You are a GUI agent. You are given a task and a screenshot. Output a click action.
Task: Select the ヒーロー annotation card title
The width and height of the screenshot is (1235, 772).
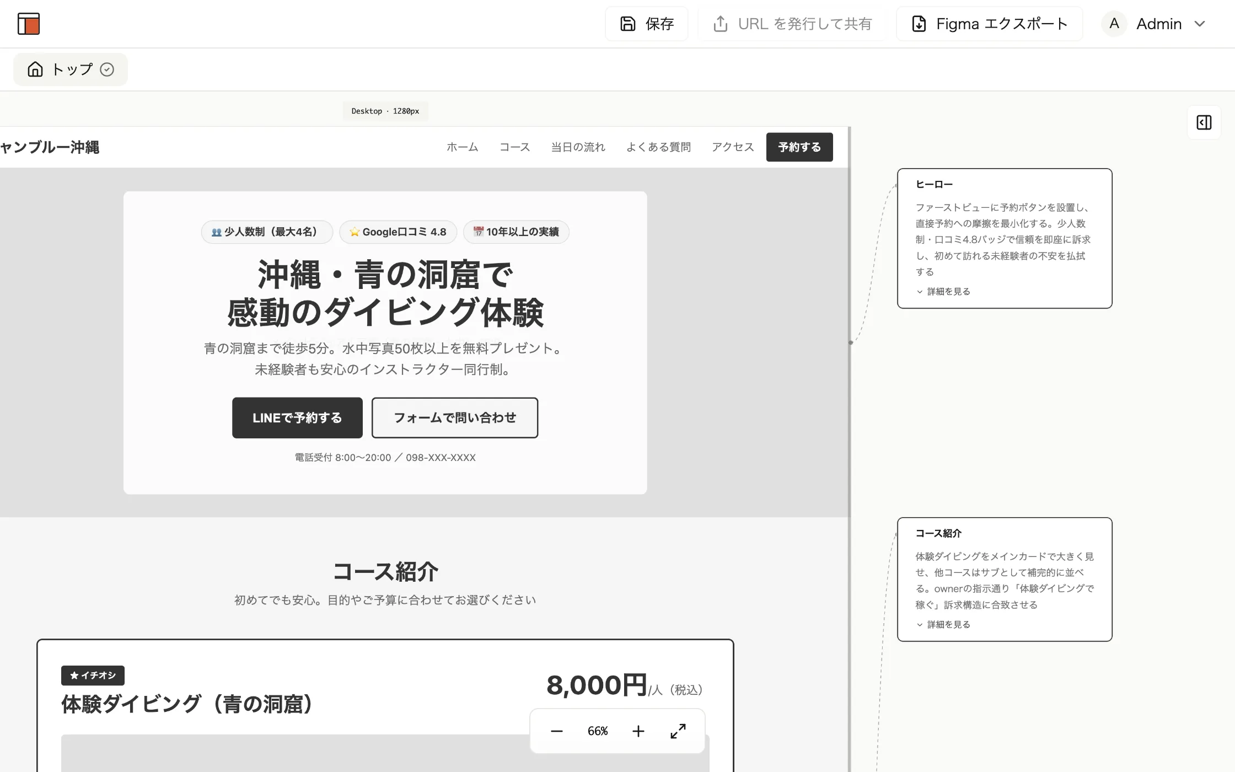pos(934,185)
